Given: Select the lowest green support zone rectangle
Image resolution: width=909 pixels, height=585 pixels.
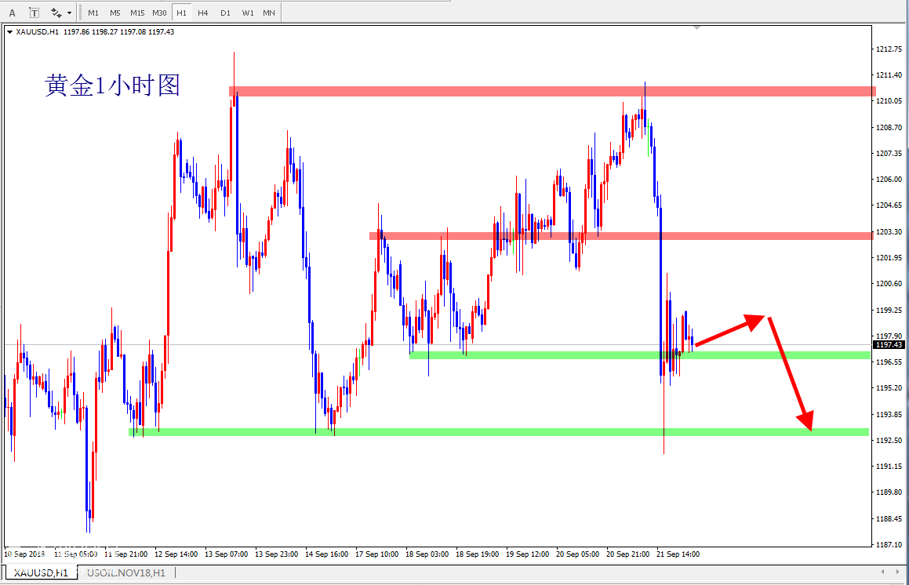Looking at the screenshot, I should [x=499, y=432].
